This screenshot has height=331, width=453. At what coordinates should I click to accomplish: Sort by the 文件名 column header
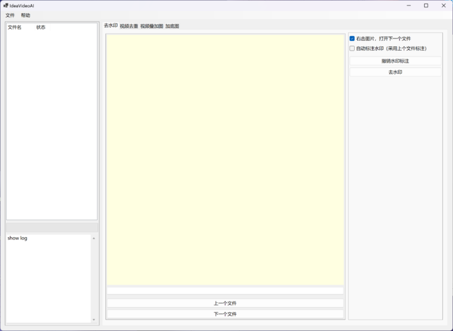pyautogui.click(x=14, y=27)
